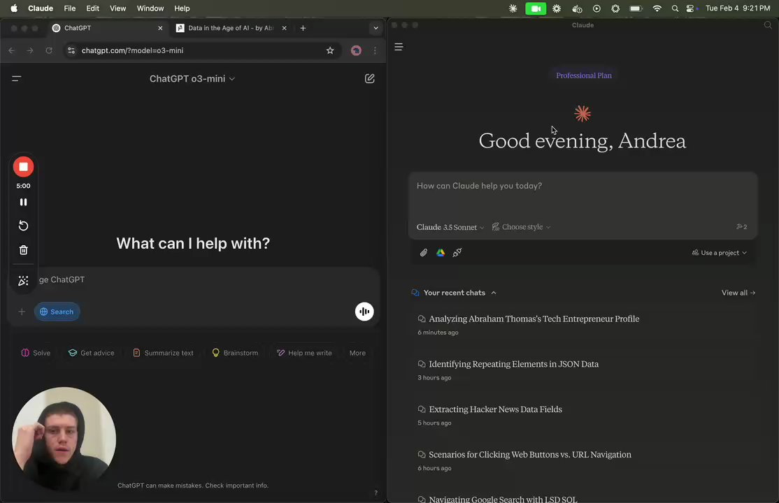
Task: Restart the recording via circular arrow icon
Action: coord(23,226)
